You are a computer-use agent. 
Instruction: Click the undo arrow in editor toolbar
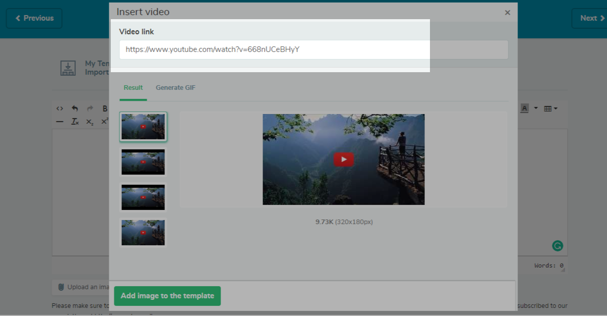click(75, 109)
